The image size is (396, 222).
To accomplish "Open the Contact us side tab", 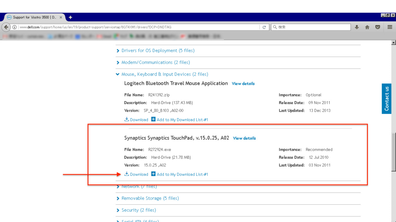I will (x=386, y=99).
